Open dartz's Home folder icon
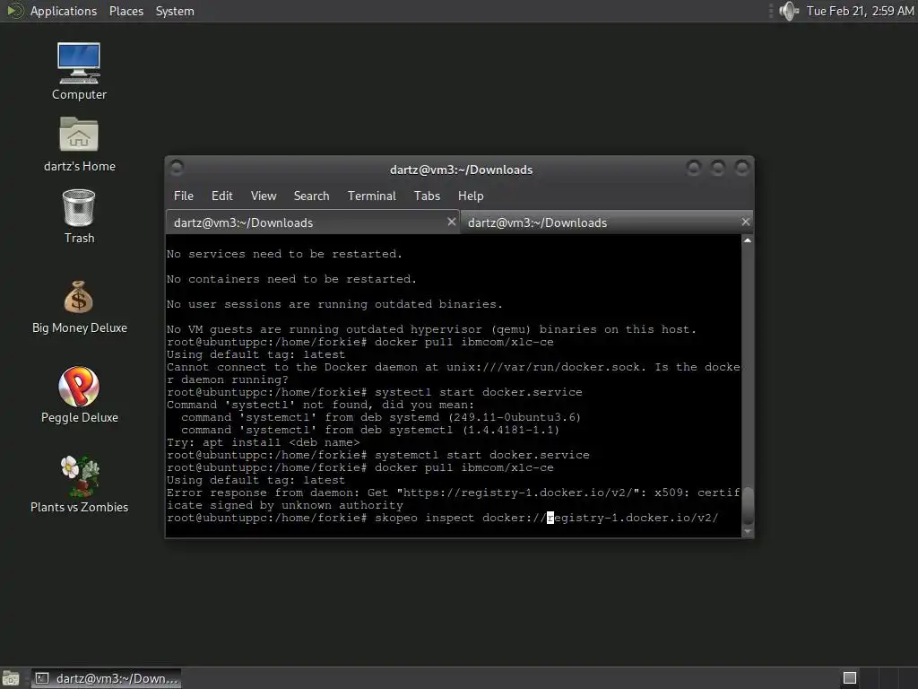This screenshot has height=689, width=918. coord(79,144)
